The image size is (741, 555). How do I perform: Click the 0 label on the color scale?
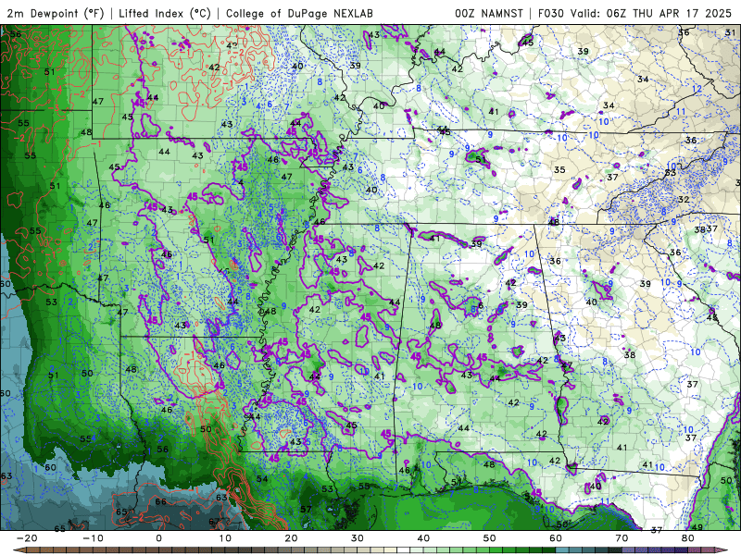[158, 538]
